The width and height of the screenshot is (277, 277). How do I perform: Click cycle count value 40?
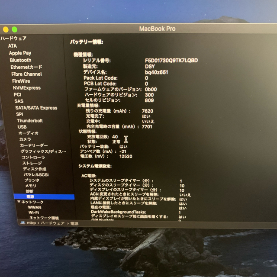click(x=115, y=137)
